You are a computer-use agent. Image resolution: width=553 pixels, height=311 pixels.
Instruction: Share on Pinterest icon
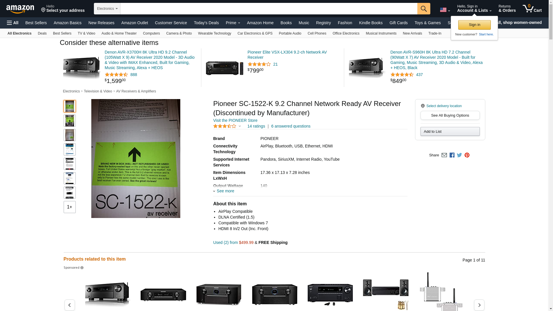[x=467, y=155]
